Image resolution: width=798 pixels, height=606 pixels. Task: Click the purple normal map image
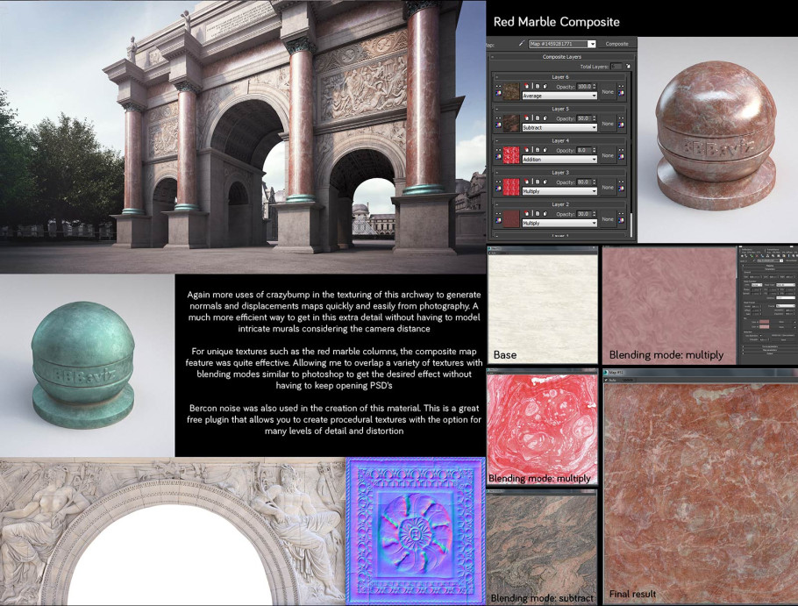[416, 531]
